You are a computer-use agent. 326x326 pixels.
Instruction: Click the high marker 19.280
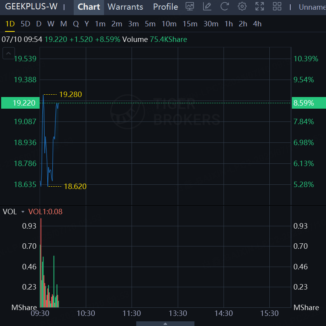point(71,94)
